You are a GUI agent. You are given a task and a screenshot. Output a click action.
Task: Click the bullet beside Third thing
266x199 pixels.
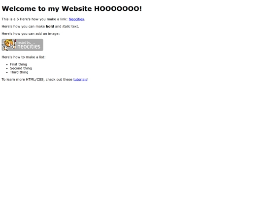click(7, 72)
